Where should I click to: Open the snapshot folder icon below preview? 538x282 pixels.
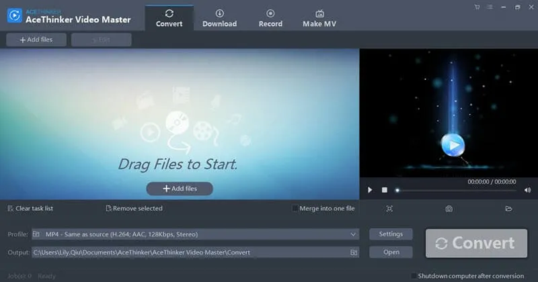[x=509, y=209]
